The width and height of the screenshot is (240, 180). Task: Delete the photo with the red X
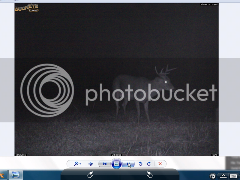click(160, 164)
